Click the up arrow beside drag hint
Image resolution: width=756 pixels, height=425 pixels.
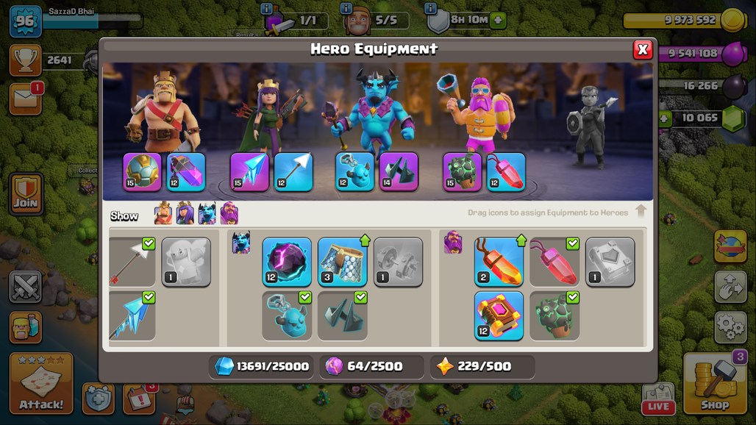point(641,211)
